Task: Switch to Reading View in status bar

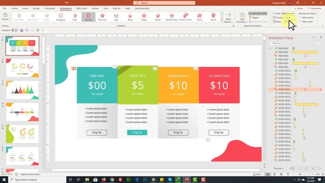Action: (x=281, y=174)
